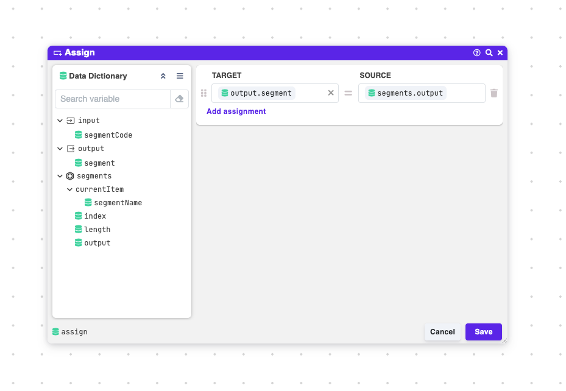Open search using the magnifier icon
Screen dimensions: 566x391
coord(489,53)
